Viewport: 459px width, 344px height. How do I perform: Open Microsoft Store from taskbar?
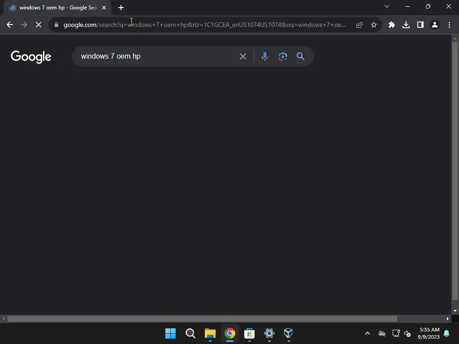coord(249,333)
